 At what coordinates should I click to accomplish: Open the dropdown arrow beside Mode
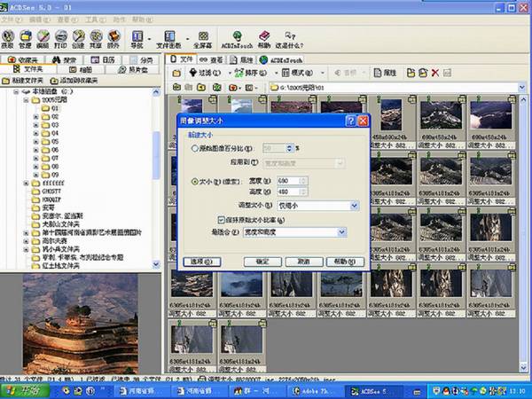323,73
